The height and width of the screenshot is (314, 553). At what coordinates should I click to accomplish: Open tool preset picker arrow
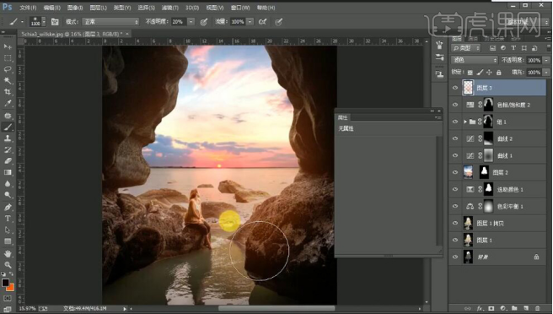[x=22, y=22]
